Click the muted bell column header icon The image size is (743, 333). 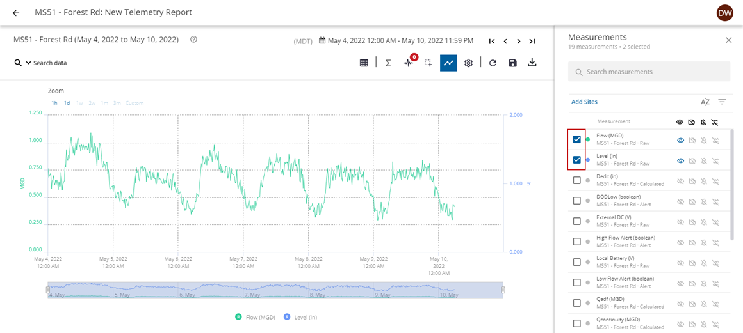pos(703,122)
